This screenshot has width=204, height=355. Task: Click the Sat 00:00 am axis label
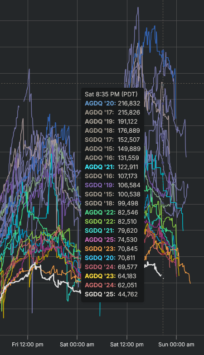tap(77, 345)
